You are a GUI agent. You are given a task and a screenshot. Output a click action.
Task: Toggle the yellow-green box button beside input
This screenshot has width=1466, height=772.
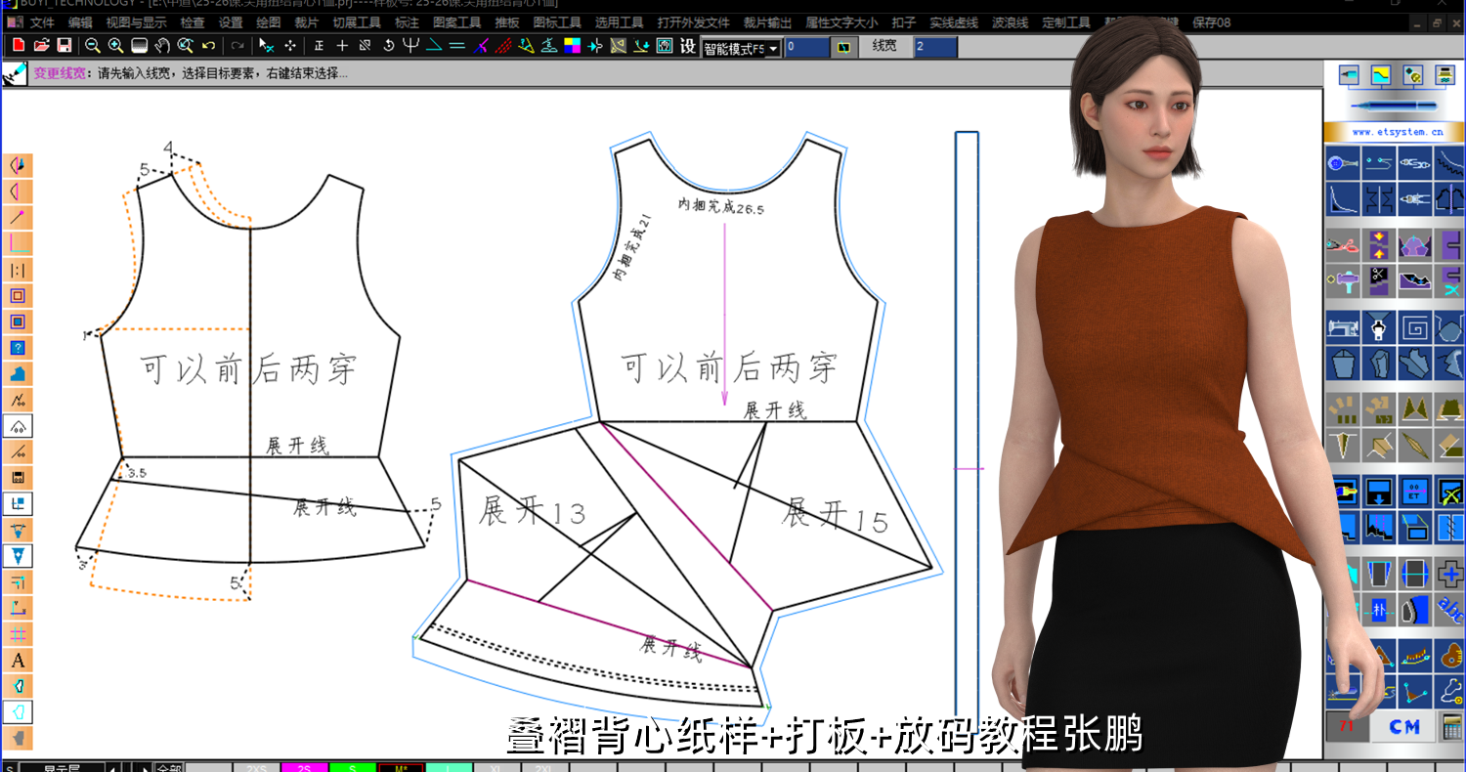point(843,46)
